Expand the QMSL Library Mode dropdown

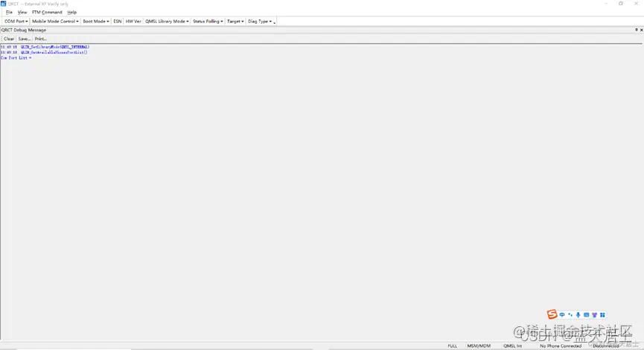point(167,22)
